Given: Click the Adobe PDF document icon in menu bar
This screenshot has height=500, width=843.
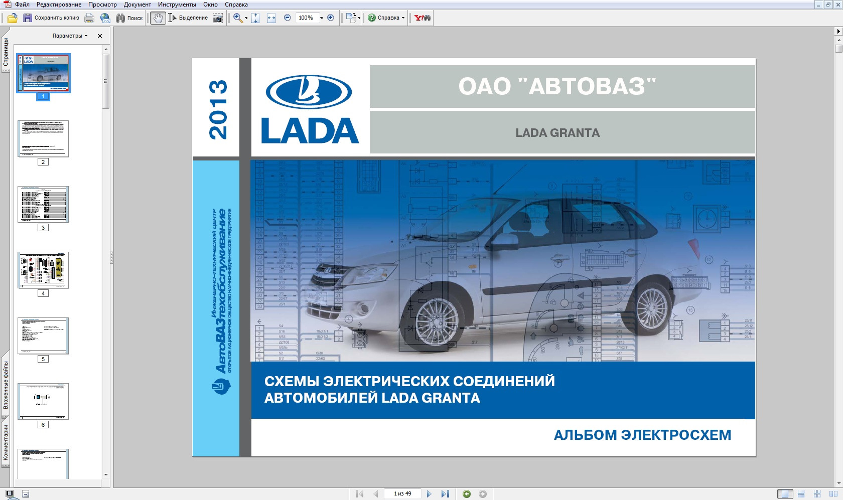Looking at the screenshot, I should click(7, 5).
